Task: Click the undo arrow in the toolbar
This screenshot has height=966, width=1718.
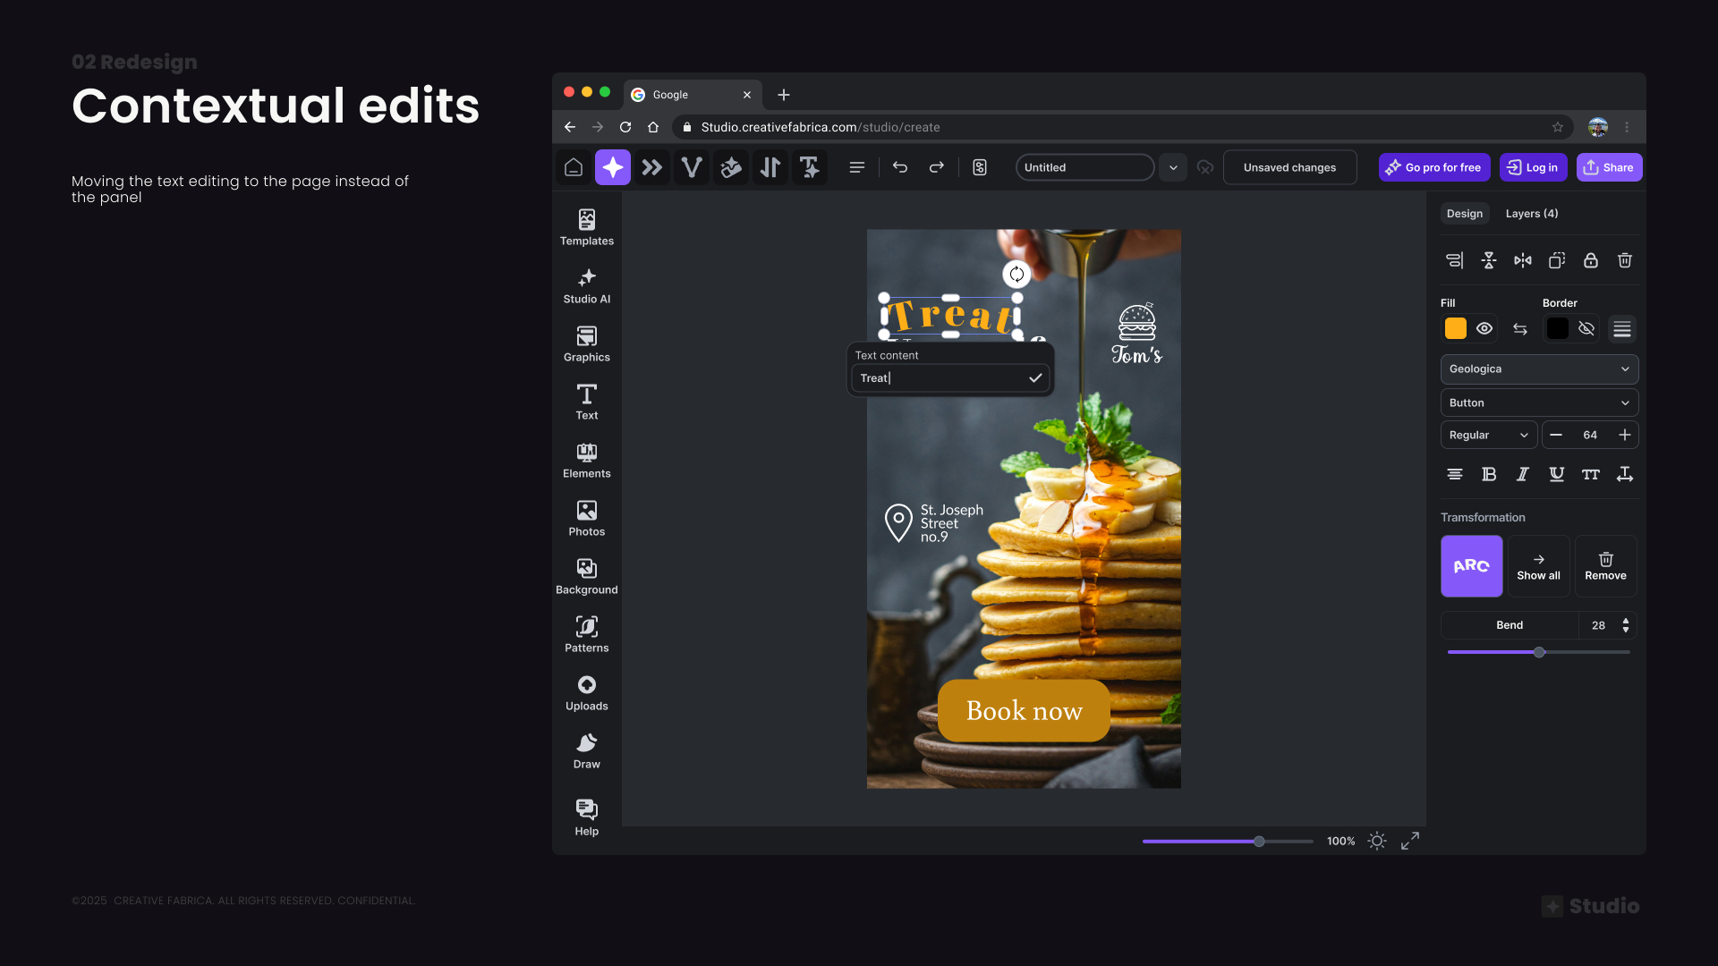Action: (900, 167)
